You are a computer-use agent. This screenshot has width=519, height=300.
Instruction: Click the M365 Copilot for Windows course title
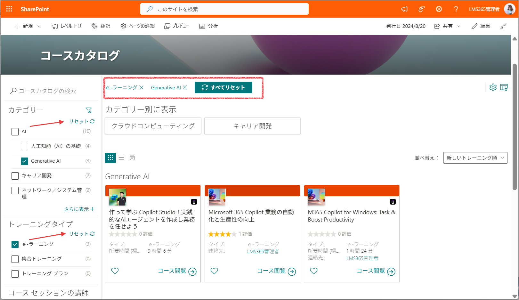[352, 216]
